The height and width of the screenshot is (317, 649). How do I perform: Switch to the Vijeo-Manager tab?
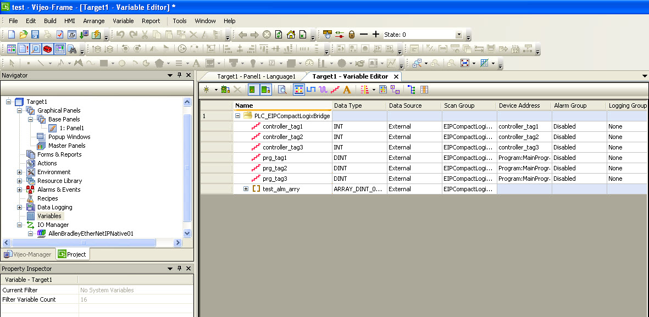[27, 254]
